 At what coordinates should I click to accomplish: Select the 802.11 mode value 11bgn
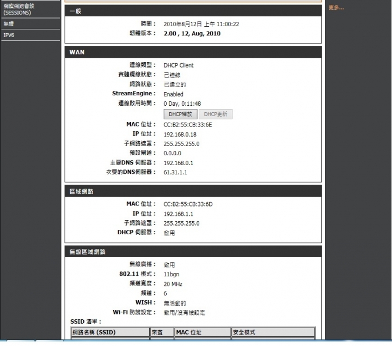(x=171, y=274)
